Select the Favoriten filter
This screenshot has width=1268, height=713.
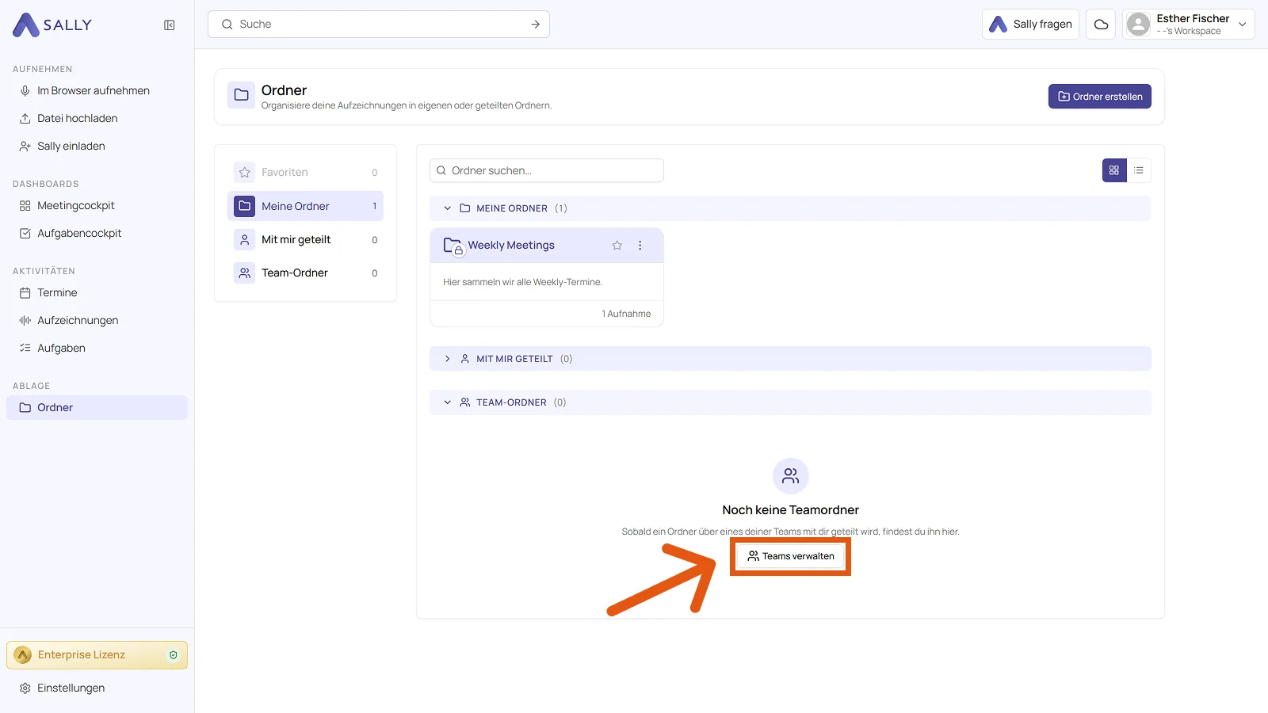click(305, 173)
